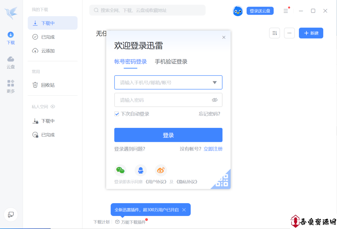Image resolution: width=337 pixels, height=229 pixels.
Task: Click the WeChat login icon
Action: 120,170
